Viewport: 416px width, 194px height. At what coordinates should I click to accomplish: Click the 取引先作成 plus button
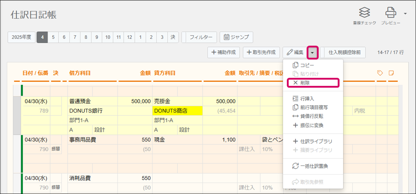tap(261, 53)
